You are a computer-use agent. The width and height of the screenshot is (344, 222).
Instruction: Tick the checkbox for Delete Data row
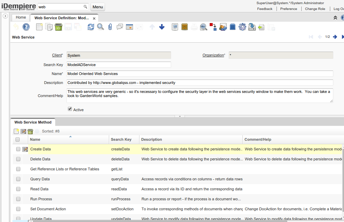[18, 159]
